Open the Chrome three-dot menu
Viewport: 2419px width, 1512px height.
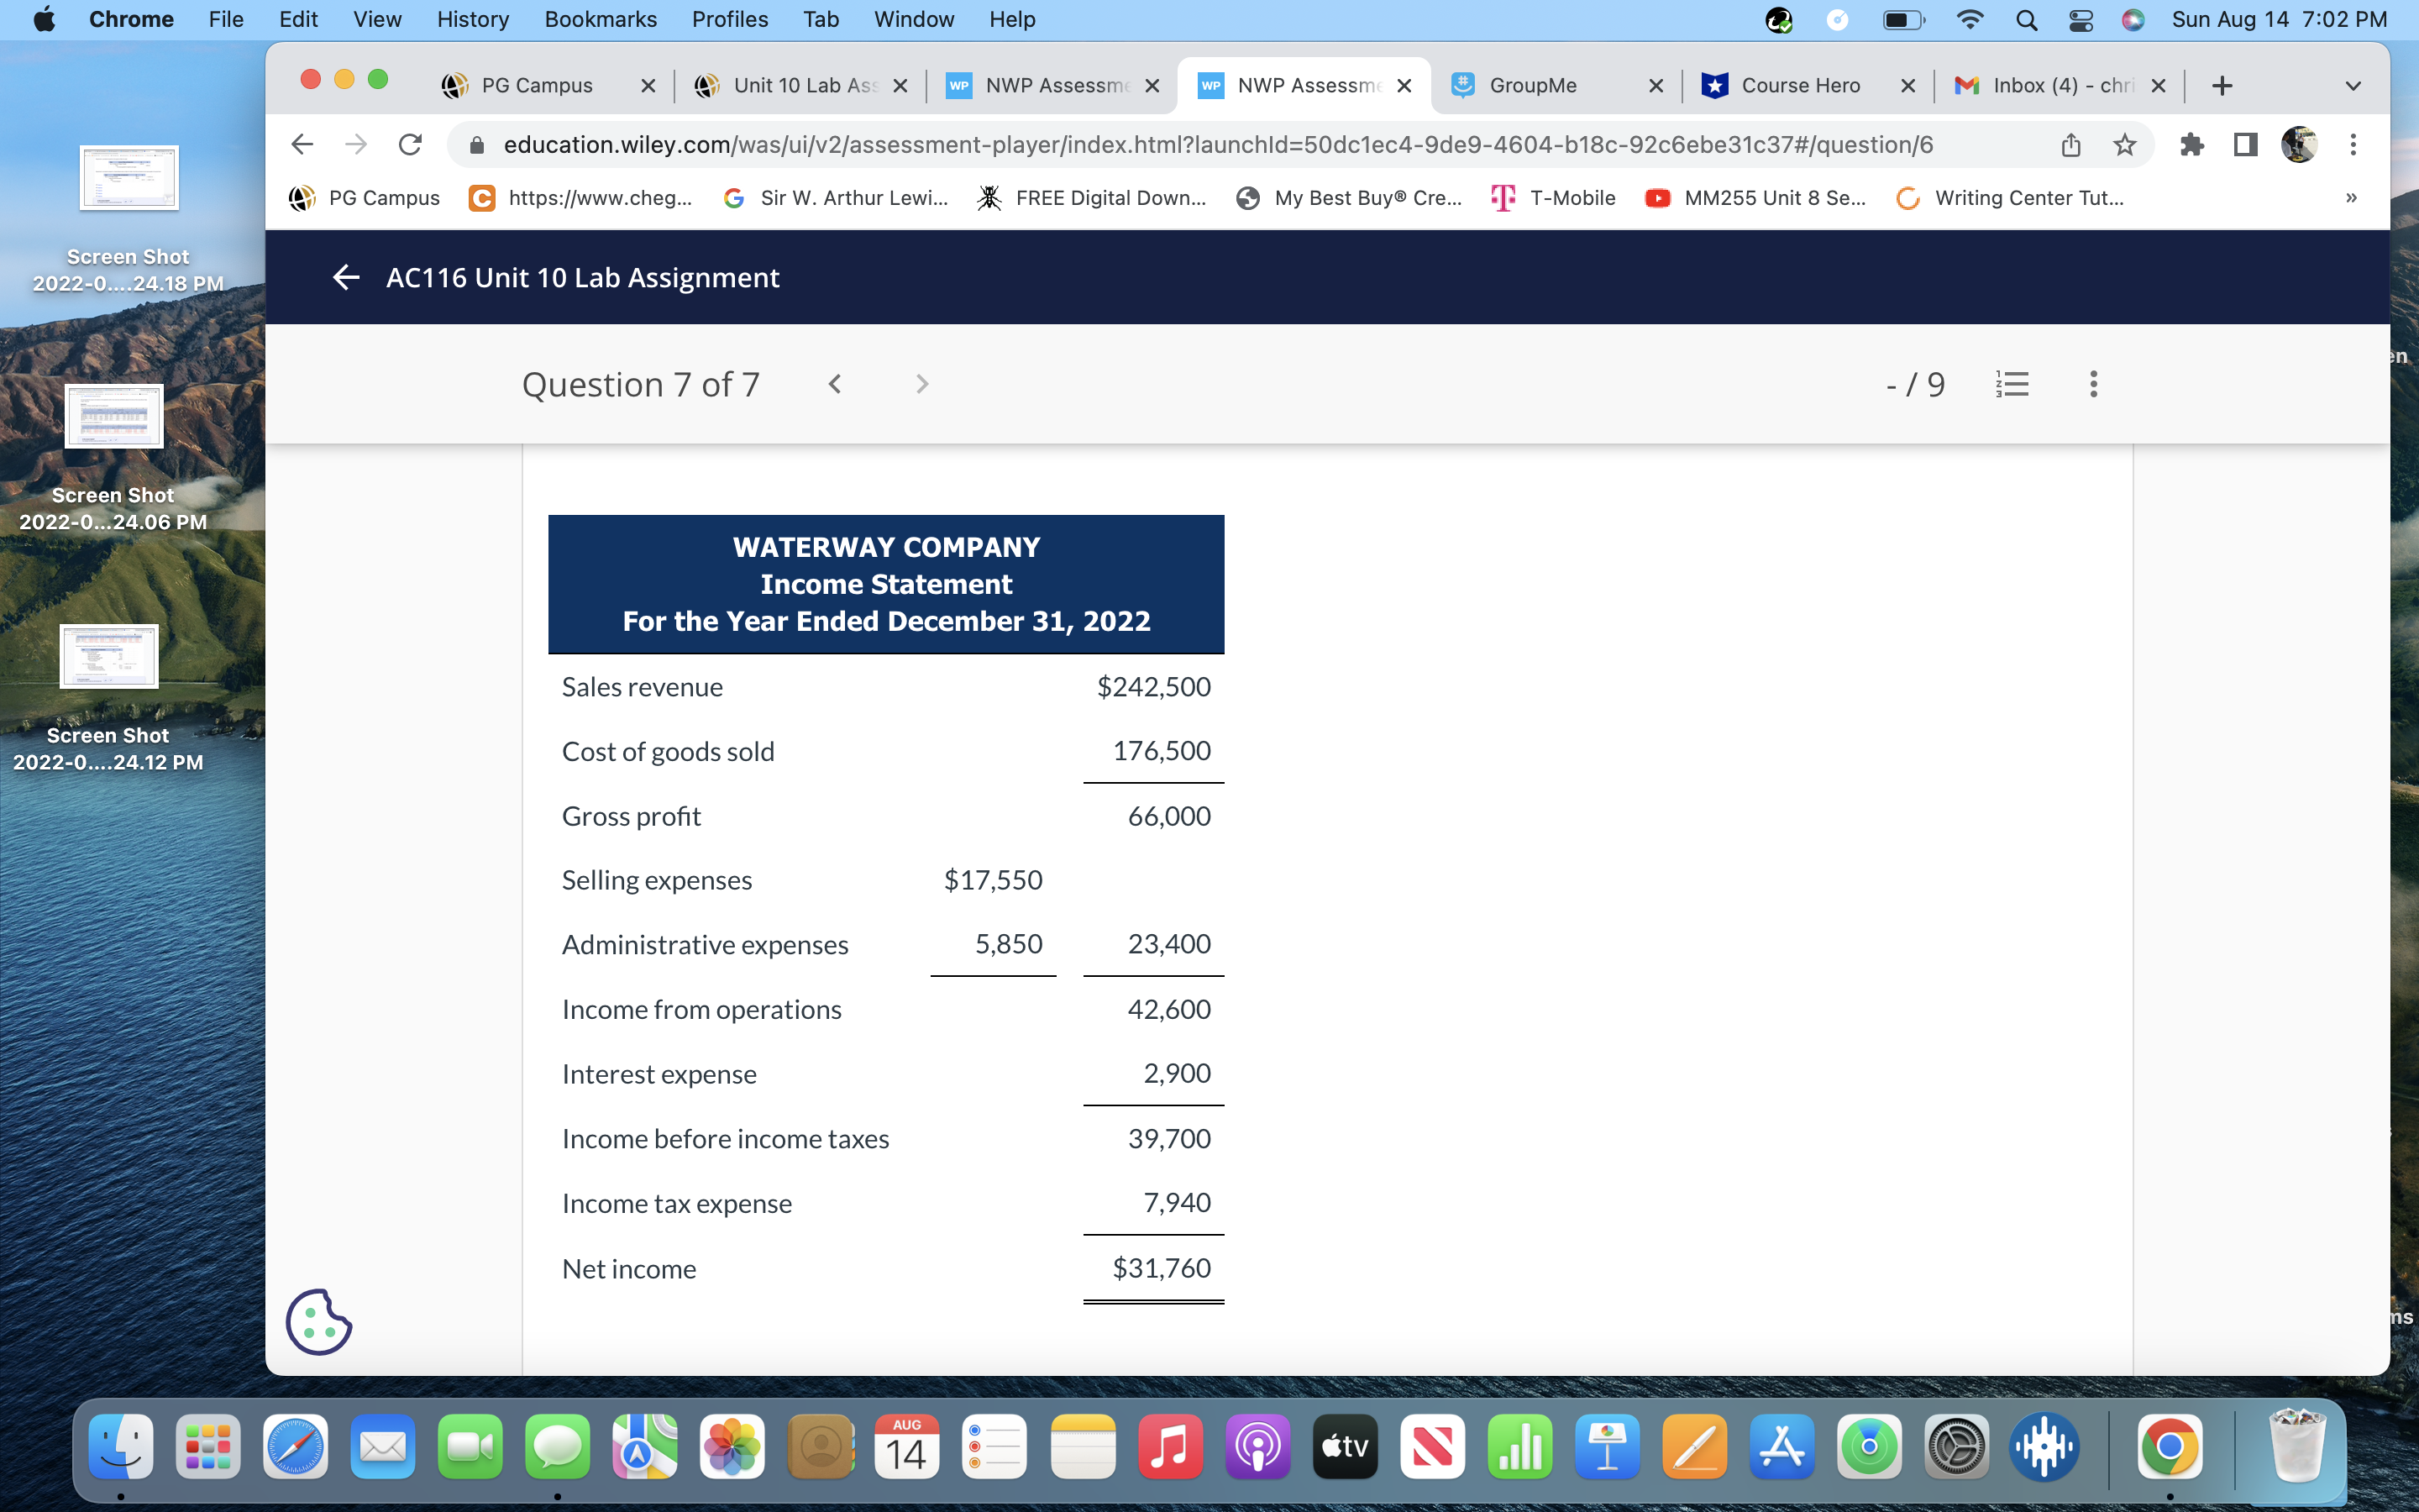click(x=2353, y=145)
